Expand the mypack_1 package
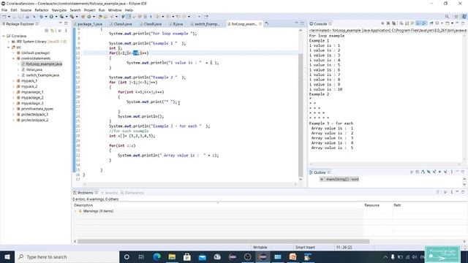The width and height of the screenshot is (468, 263). click(x=13, y=81)
